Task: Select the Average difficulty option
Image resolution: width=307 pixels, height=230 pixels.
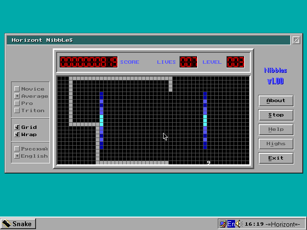Action: [x=17, y=96]
